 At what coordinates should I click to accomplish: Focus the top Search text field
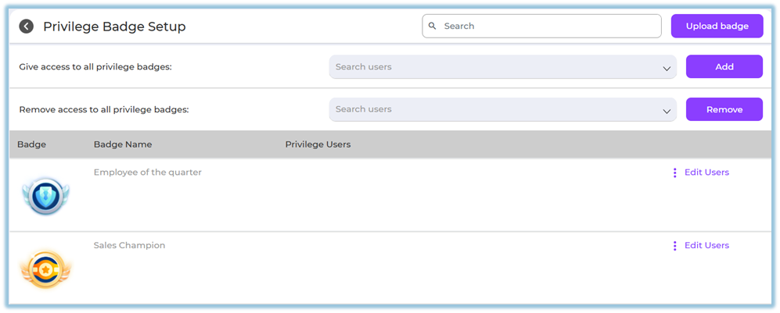[x=548, y=26]
